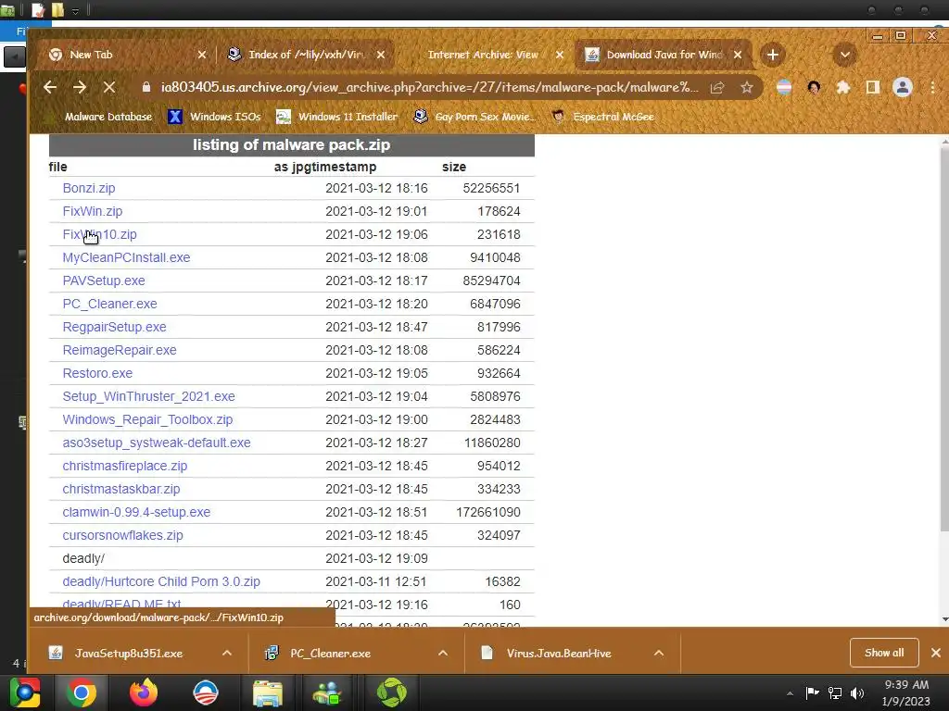Open the Extensions puzzle icon
Image resolution: width=949 pixels, height=711 pixels.
pyautogui.click(x=843, y=88)
